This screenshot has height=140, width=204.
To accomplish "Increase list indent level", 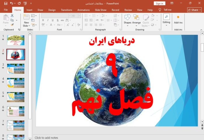I will point(91,20).
